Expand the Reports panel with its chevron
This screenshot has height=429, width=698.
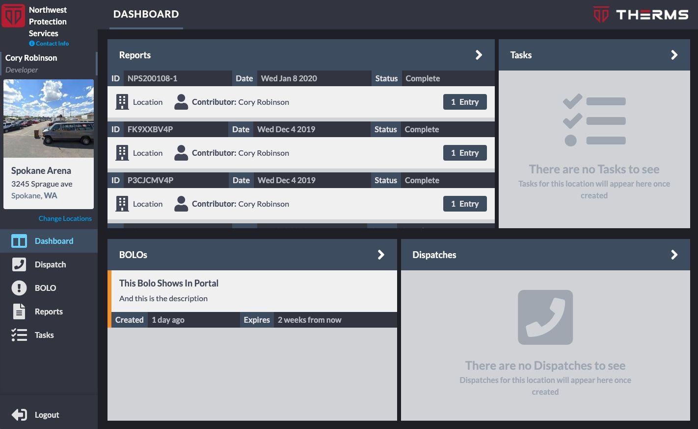tap(479, 55)
